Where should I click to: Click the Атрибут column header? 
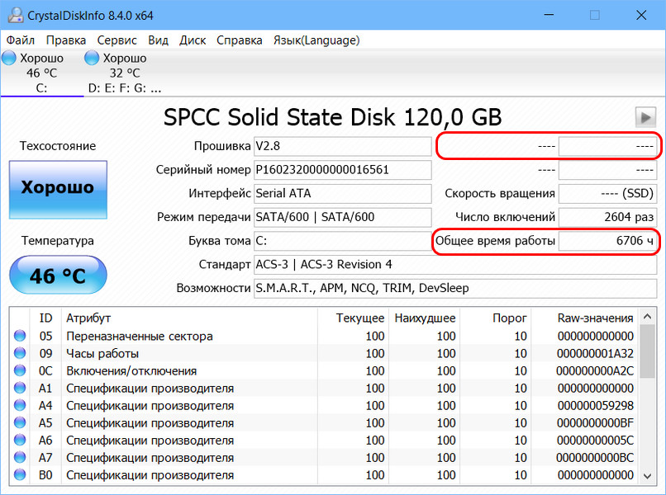pyautogui.click(x=189, y=318)
